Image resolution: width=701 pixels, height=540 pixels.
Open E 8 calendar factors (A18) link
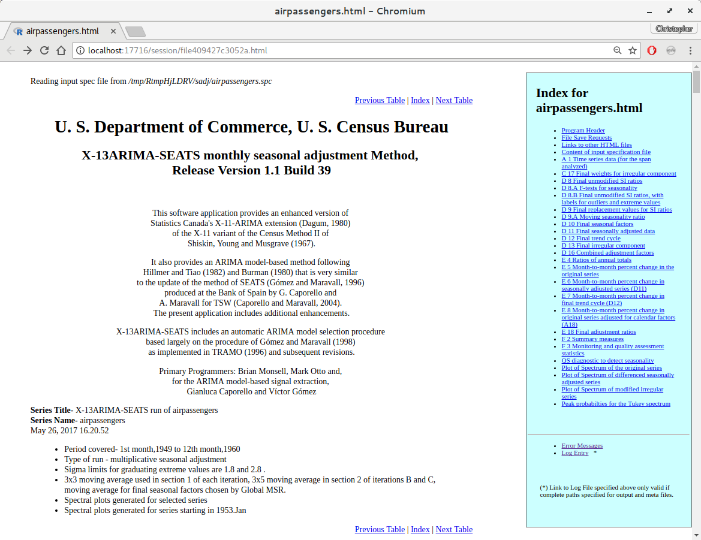[618, 317]
